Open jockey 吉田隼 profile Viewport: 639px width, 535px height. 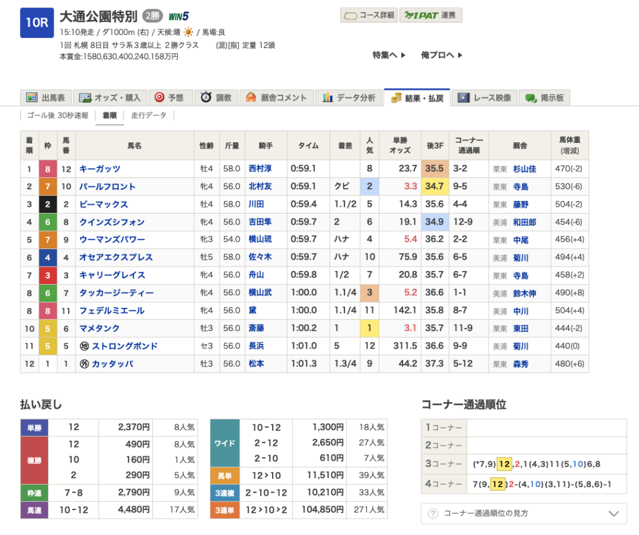click(x=260, y=222)
